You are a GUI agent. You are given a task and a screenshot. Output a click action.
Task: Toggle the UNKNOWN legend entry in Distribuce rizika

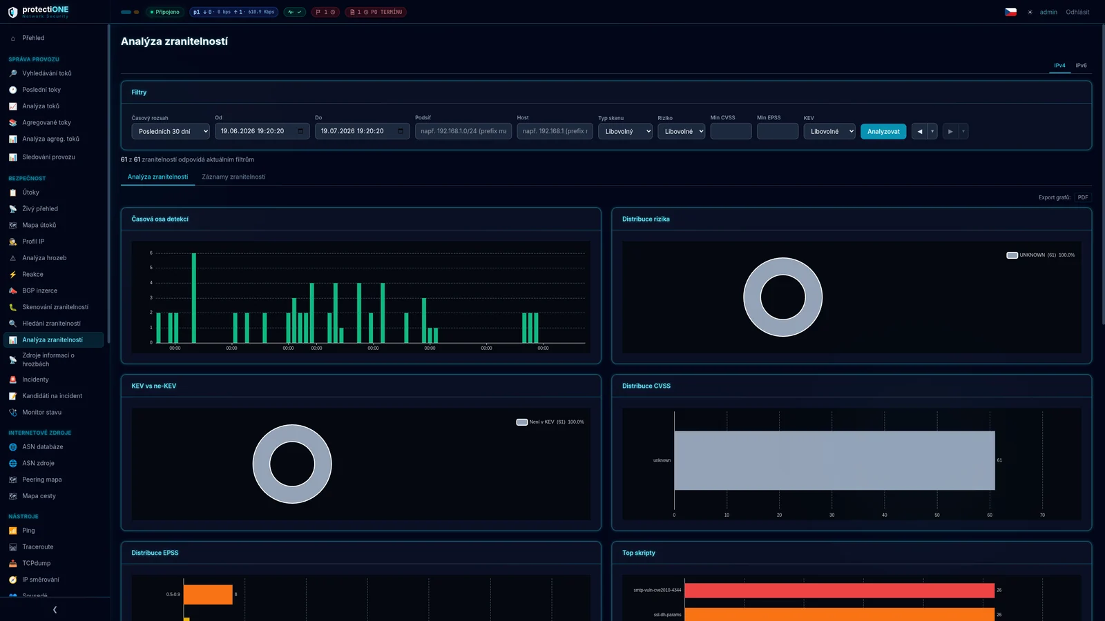pyautogui.click(x=1040, y=255)
